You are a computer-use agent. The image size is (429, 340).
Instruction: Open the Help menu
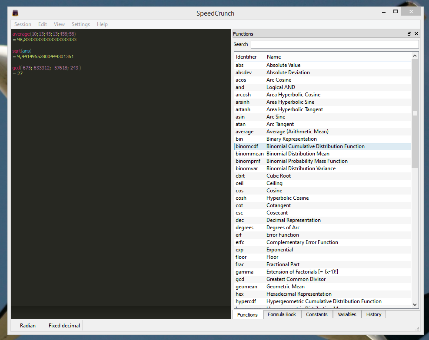[102, 24]
